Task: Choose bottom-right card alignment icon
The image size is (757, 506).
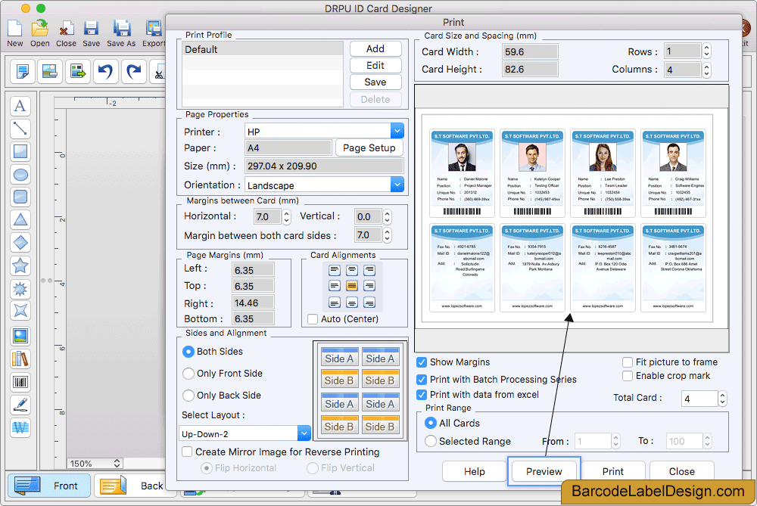Action: point(369,303)
